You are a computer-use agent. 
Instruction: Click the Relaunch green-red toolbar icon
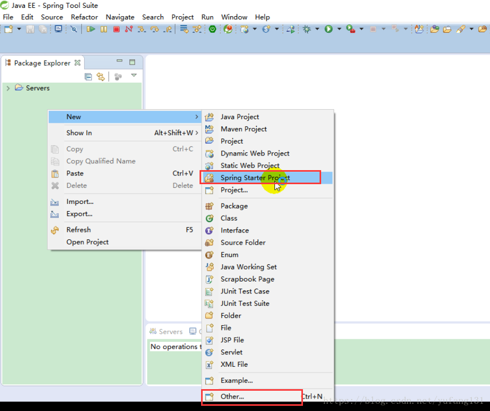[228, 29]
